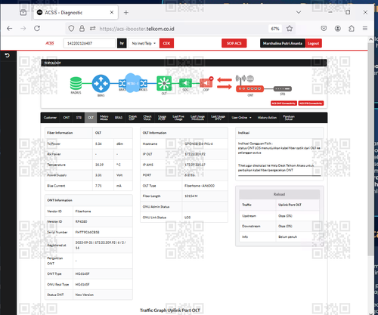Open the BRAS tab in menu bar
The image size is (378, 315).
119,118
